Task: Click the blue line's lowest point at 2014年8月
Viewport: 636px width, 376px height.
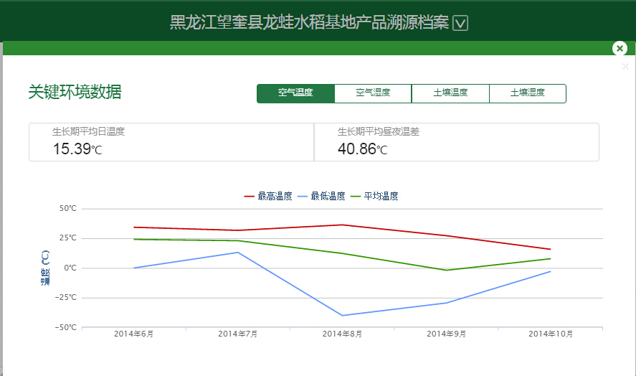Action: (x=342, y=315)
